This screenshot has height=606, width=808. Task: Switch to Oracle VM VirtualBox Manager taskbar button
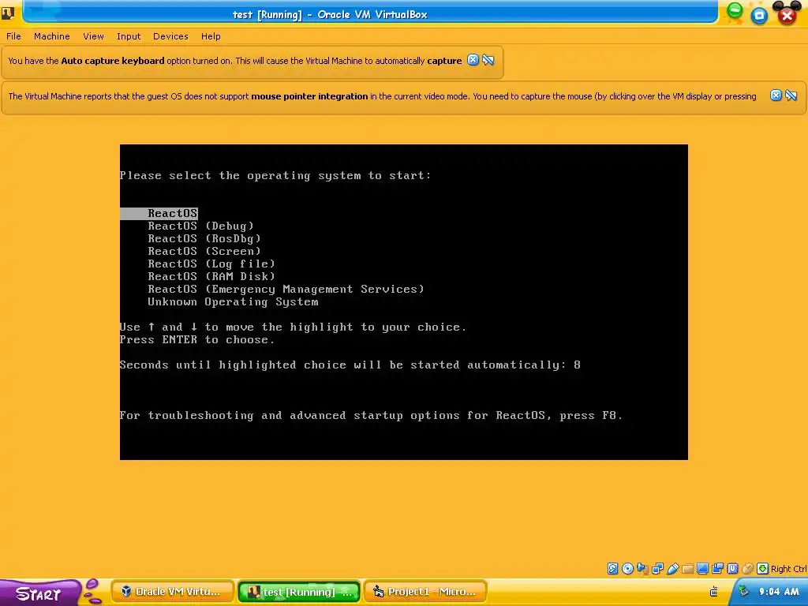(x=173, y=592)
